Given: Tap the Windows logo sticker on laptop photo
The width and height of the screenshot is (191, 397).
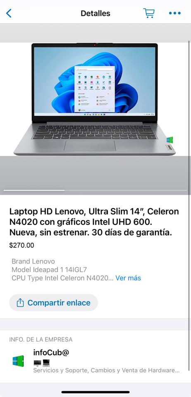Looking at the screenshot, I should tap(170, 139).
